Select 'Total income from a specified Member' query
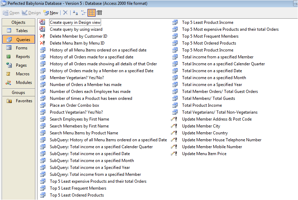This screenshot has width=298, height=200. [x=218, y=57]
